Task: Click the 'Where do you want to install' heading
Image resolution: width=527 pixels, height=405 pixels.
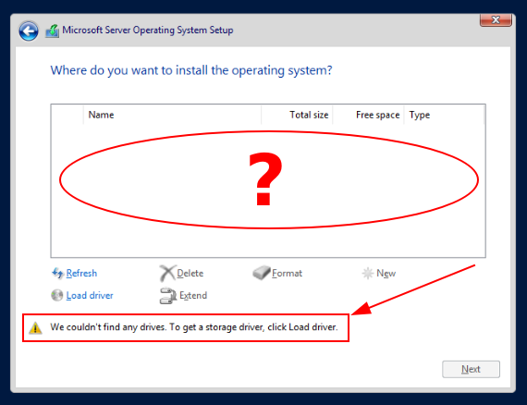Action: (191, 70)
